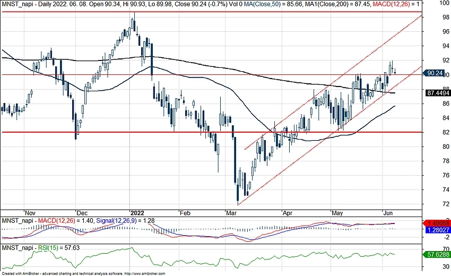Click the 90.24 last price tag
This screenshot has height=276, width=451.
tap(435, 74)
